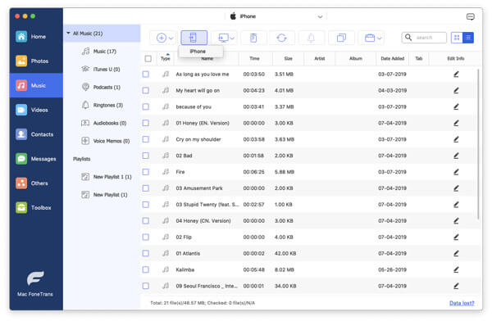Check the box for My heart will go on
Screen dimensions: 492x321
(146, 91)
